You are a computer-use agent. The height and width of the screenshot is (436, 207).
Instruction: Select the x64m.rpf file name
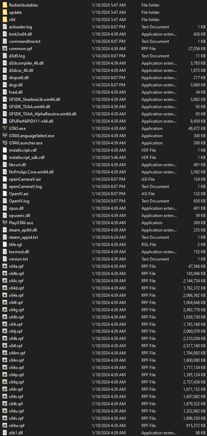coord(17,353)
